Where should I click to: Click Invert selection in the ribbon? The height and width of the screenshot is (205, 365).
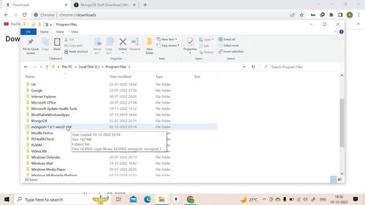coord(231,52)
